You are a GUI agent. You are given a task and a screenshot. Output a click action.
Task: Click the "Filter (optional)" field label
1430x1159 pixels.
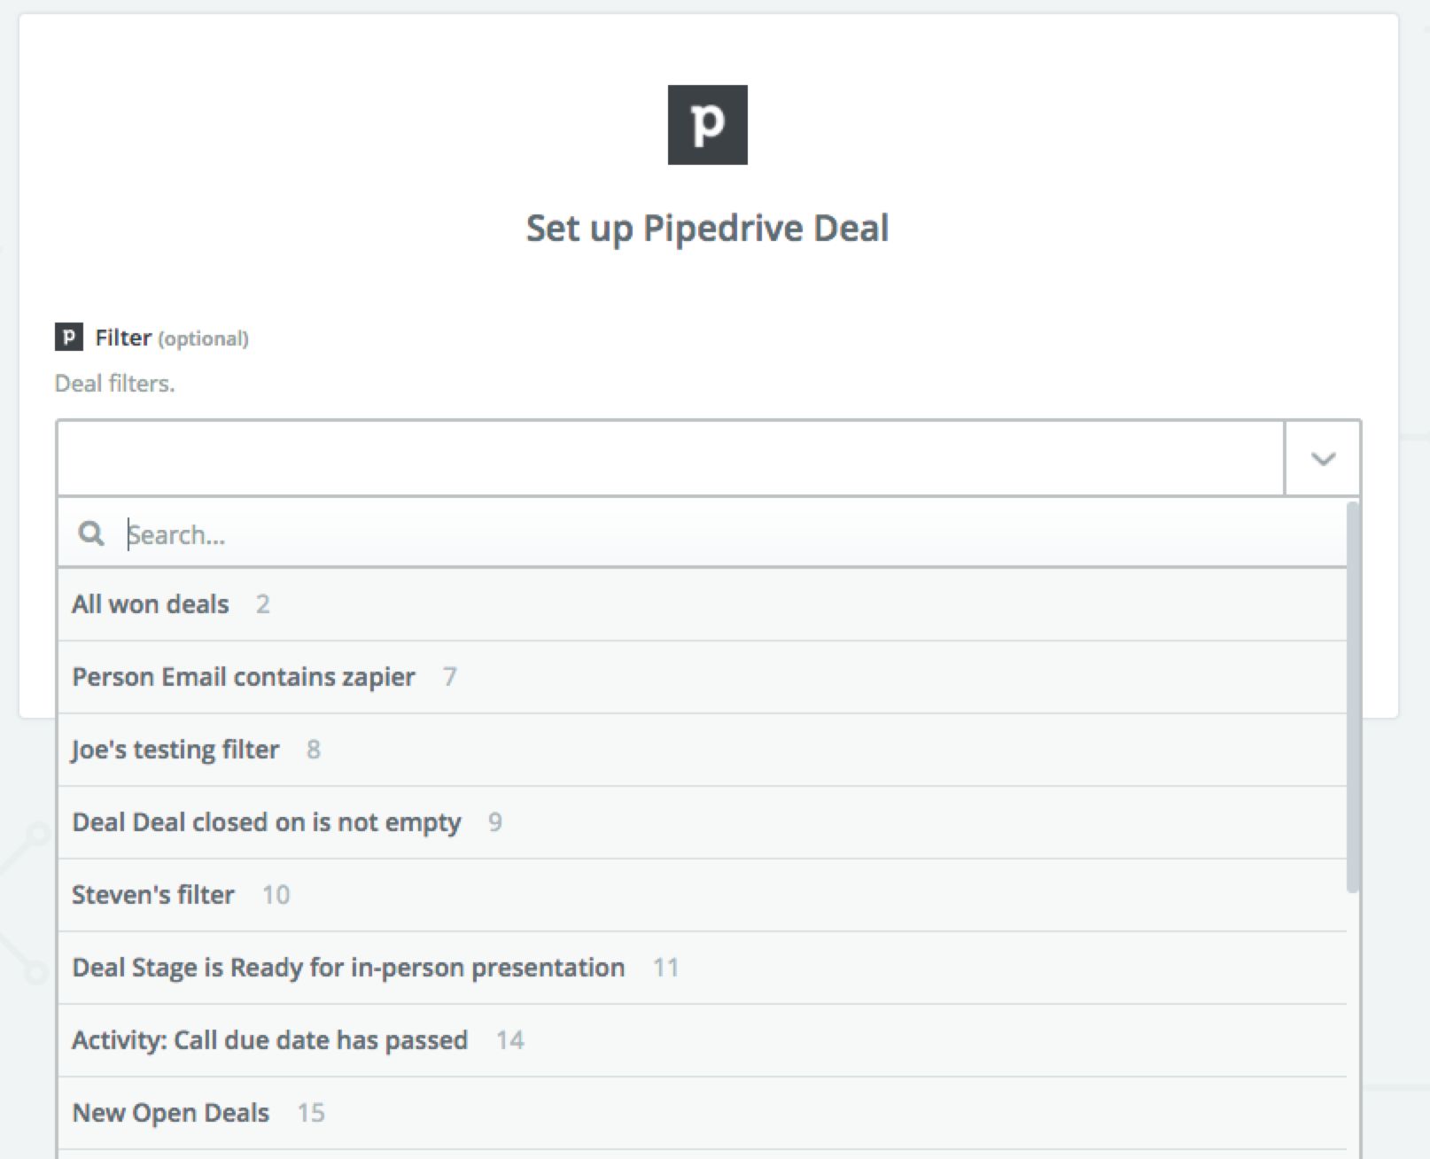172,338
